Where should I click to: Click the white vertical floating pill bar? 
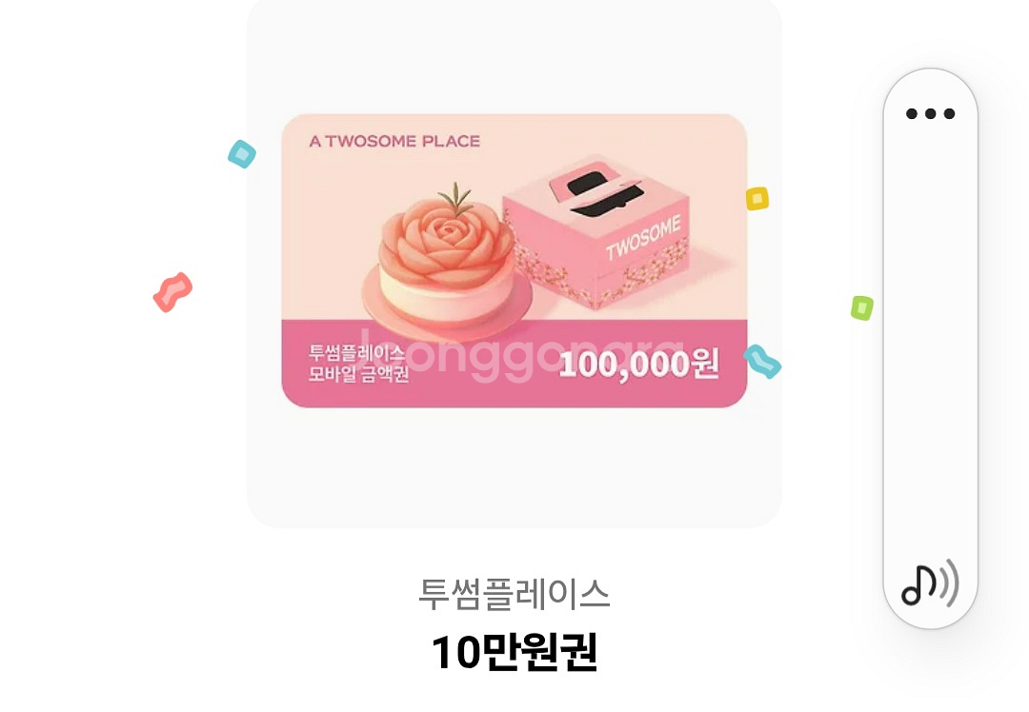[x=930, y=348]
